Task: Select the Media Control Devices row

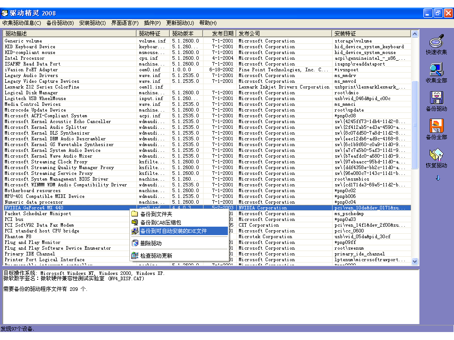Action: point(207,104)
